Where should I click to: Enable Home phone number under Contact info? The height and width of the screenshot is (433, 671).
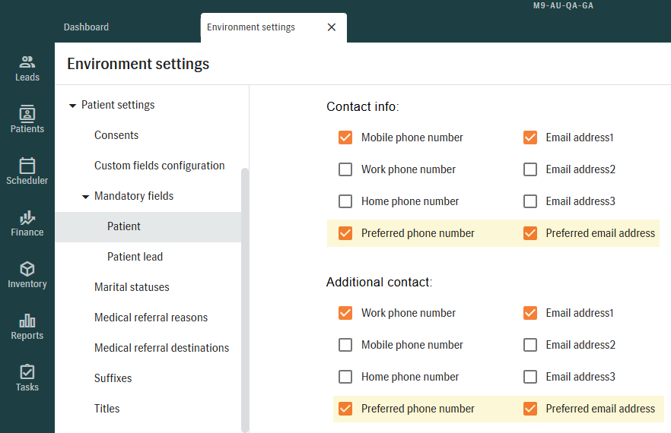[345, 201]
